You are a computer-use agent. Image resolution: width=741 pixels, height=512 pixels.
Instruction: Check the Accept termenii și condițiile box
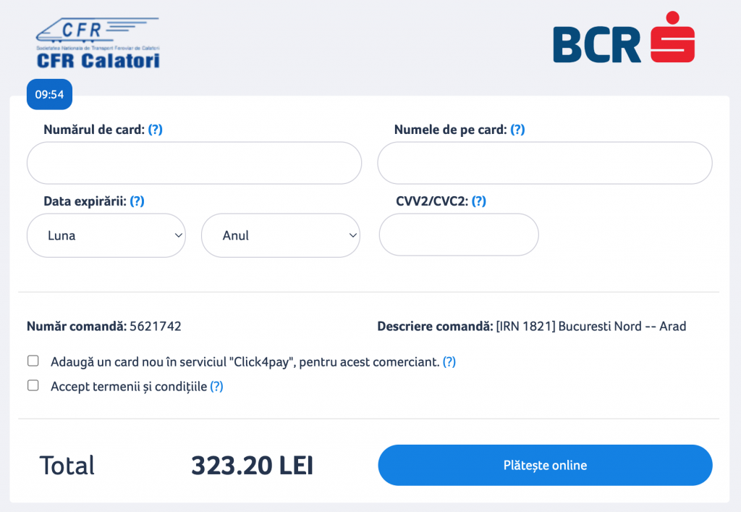tap(33, 385)
